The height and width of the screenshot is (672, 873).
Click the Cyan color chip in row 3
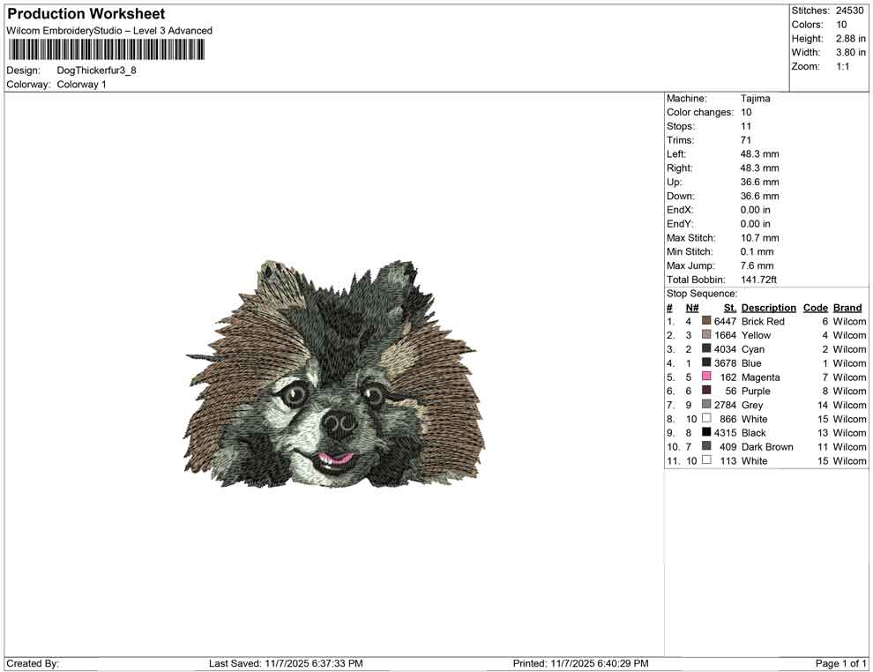click(x=705, y=349)
